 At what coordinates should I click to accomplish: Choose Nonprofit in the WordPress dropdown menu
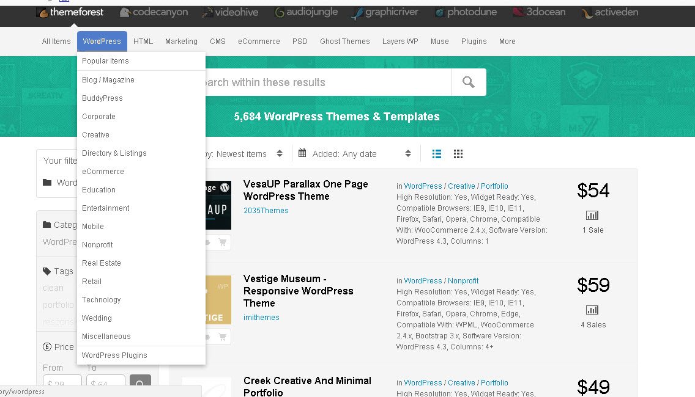point(141,245)
